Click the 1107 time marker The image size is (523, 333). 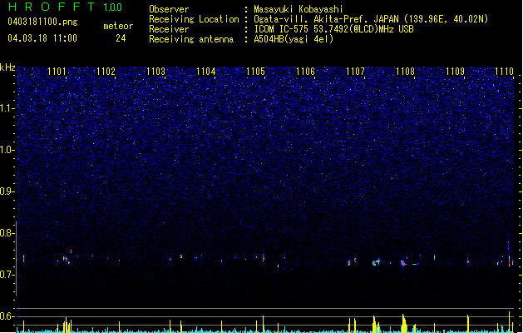pos(356,72)
